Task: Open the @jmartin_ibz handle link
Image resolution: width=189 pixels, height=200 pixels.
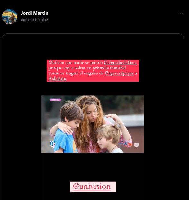Action: coord(34,20)
